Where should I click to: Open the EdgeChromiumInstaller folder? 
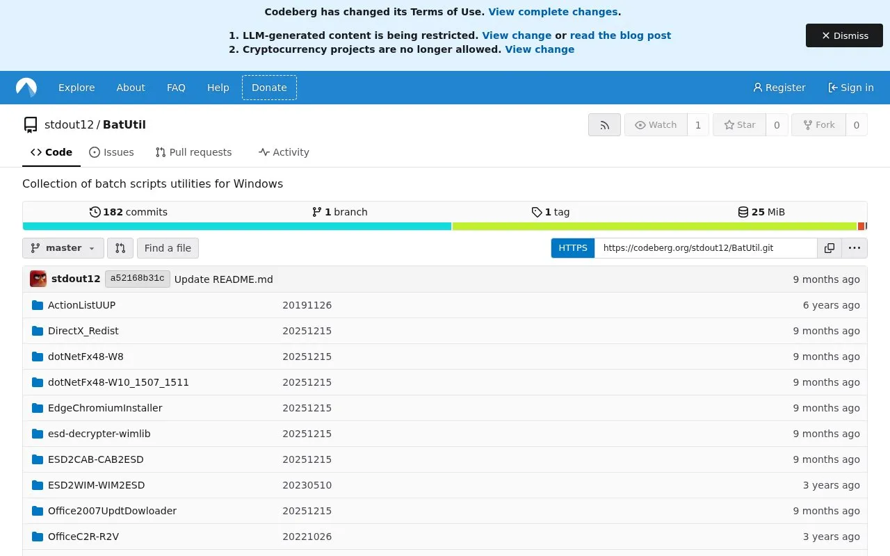click(x=105, y=408)
